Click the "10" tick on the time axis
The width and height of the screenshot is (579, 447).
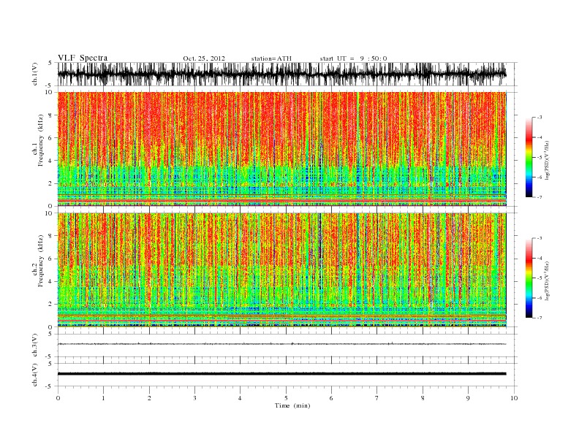click(x=514, y=398)
